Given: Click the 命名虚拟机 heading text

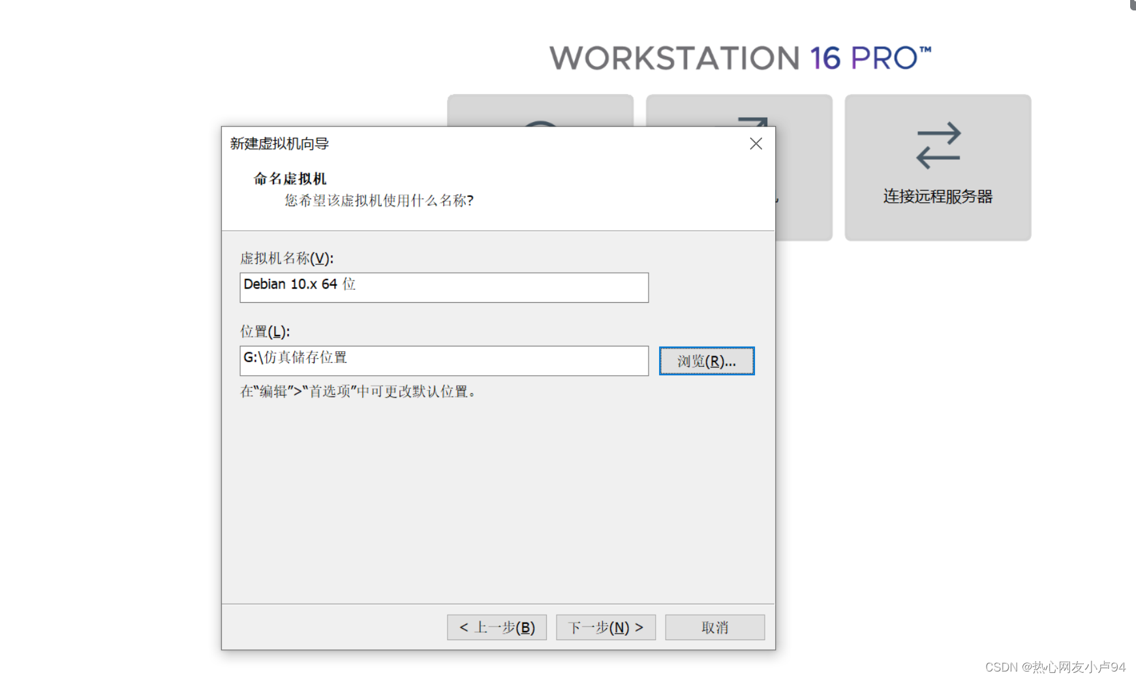Looking at the screenshot, I should tap(290, 179).
